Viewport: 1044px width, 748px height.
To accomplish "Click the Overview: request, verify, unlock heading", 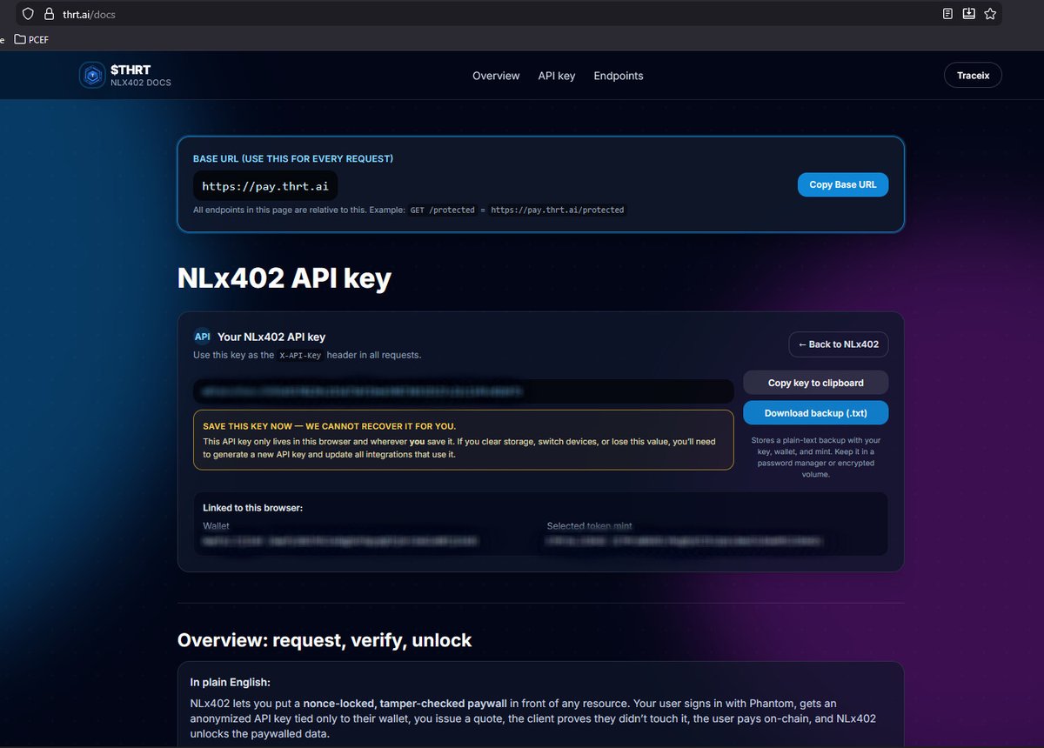I will coord(325,640).
